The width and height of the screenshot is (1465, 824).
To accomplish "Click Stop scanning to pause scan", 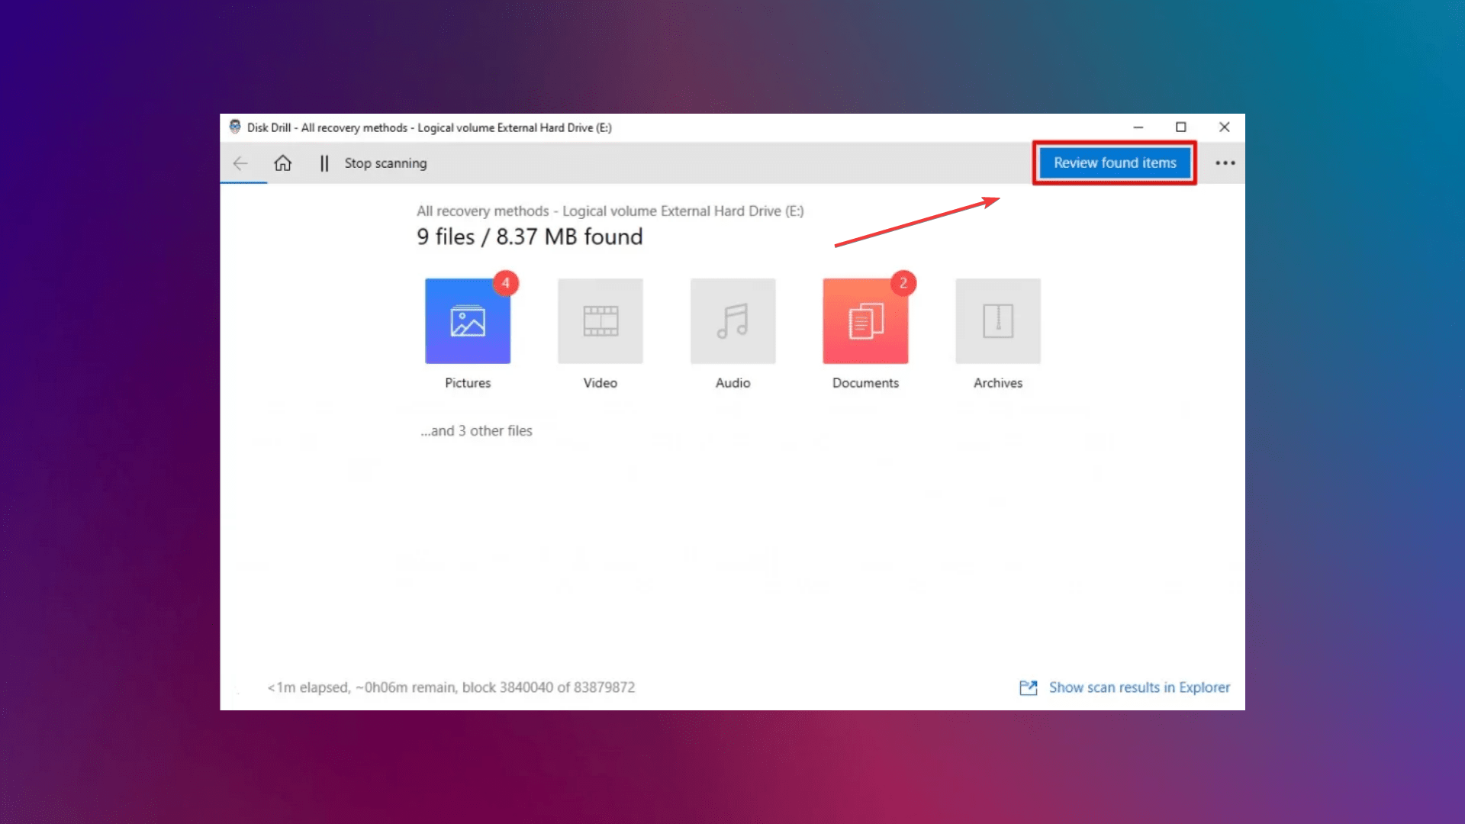I will tap(385, 162).
